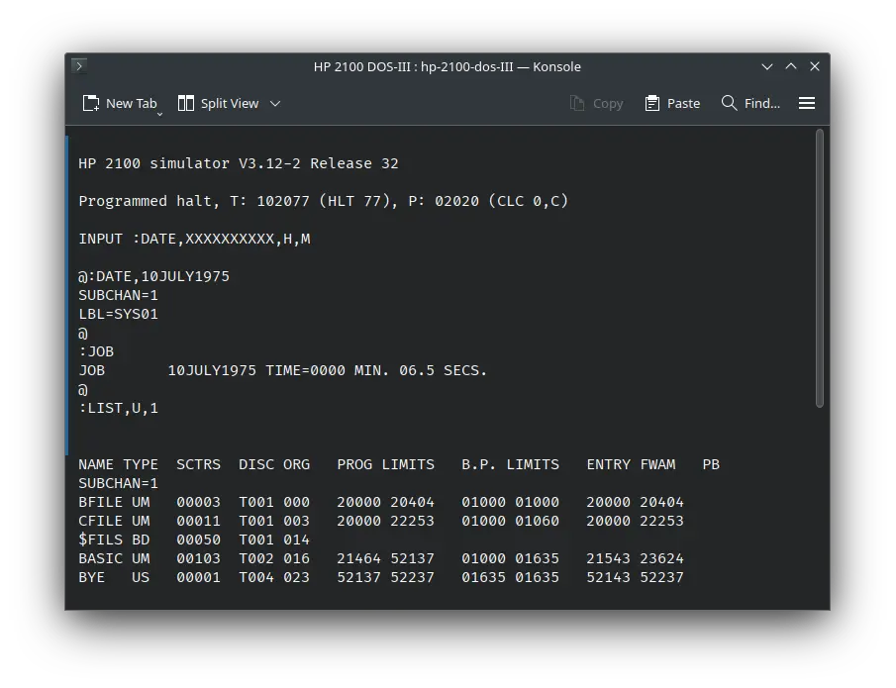Click the Paste clipboard icon

point(650,103)
